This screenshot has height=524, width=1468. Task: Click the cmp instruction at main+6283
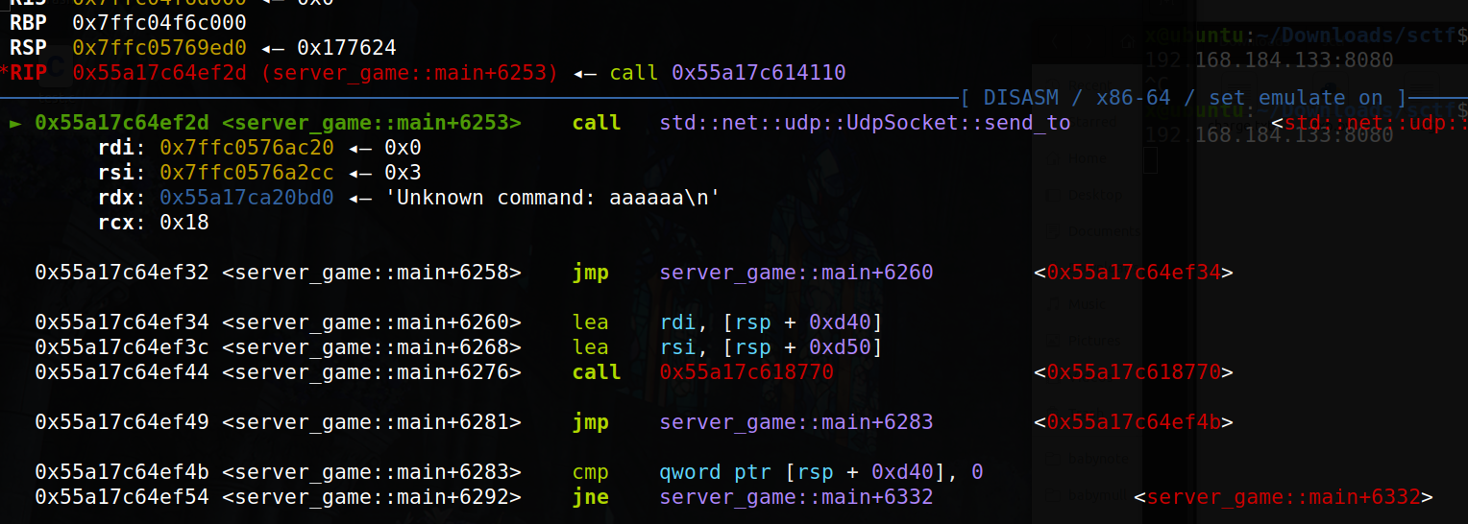590,472
